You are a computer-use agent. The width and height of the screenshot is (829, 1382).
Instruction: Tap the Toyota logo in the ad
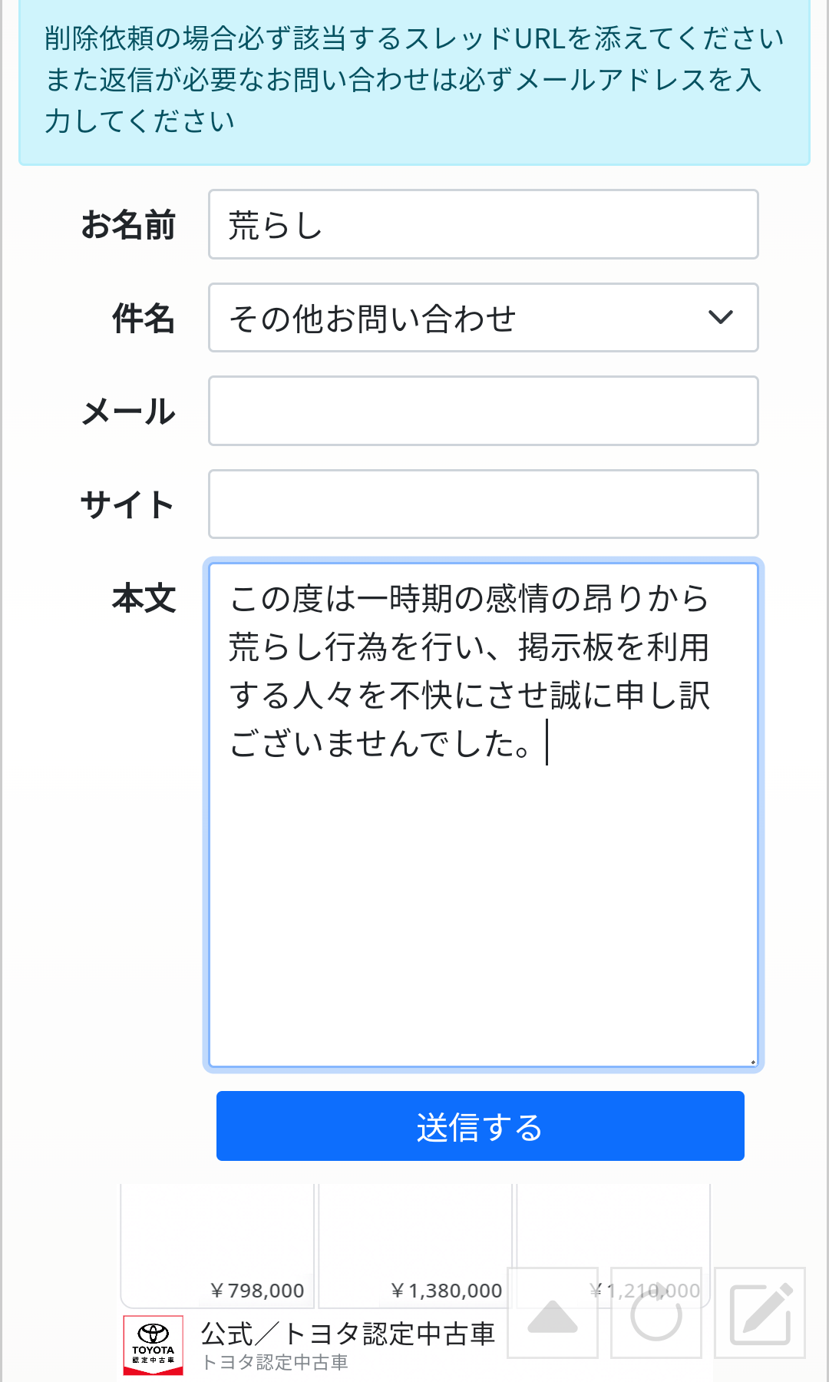pyautogui.click(x=154, y=1344)
